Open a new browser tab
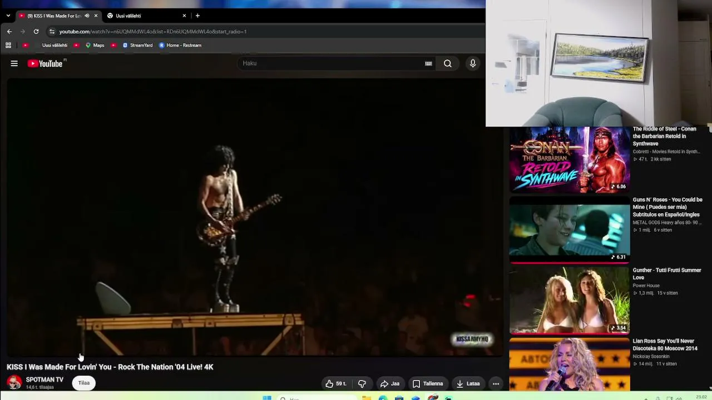This screenshot has height=400, width=712. coord(197,16)
